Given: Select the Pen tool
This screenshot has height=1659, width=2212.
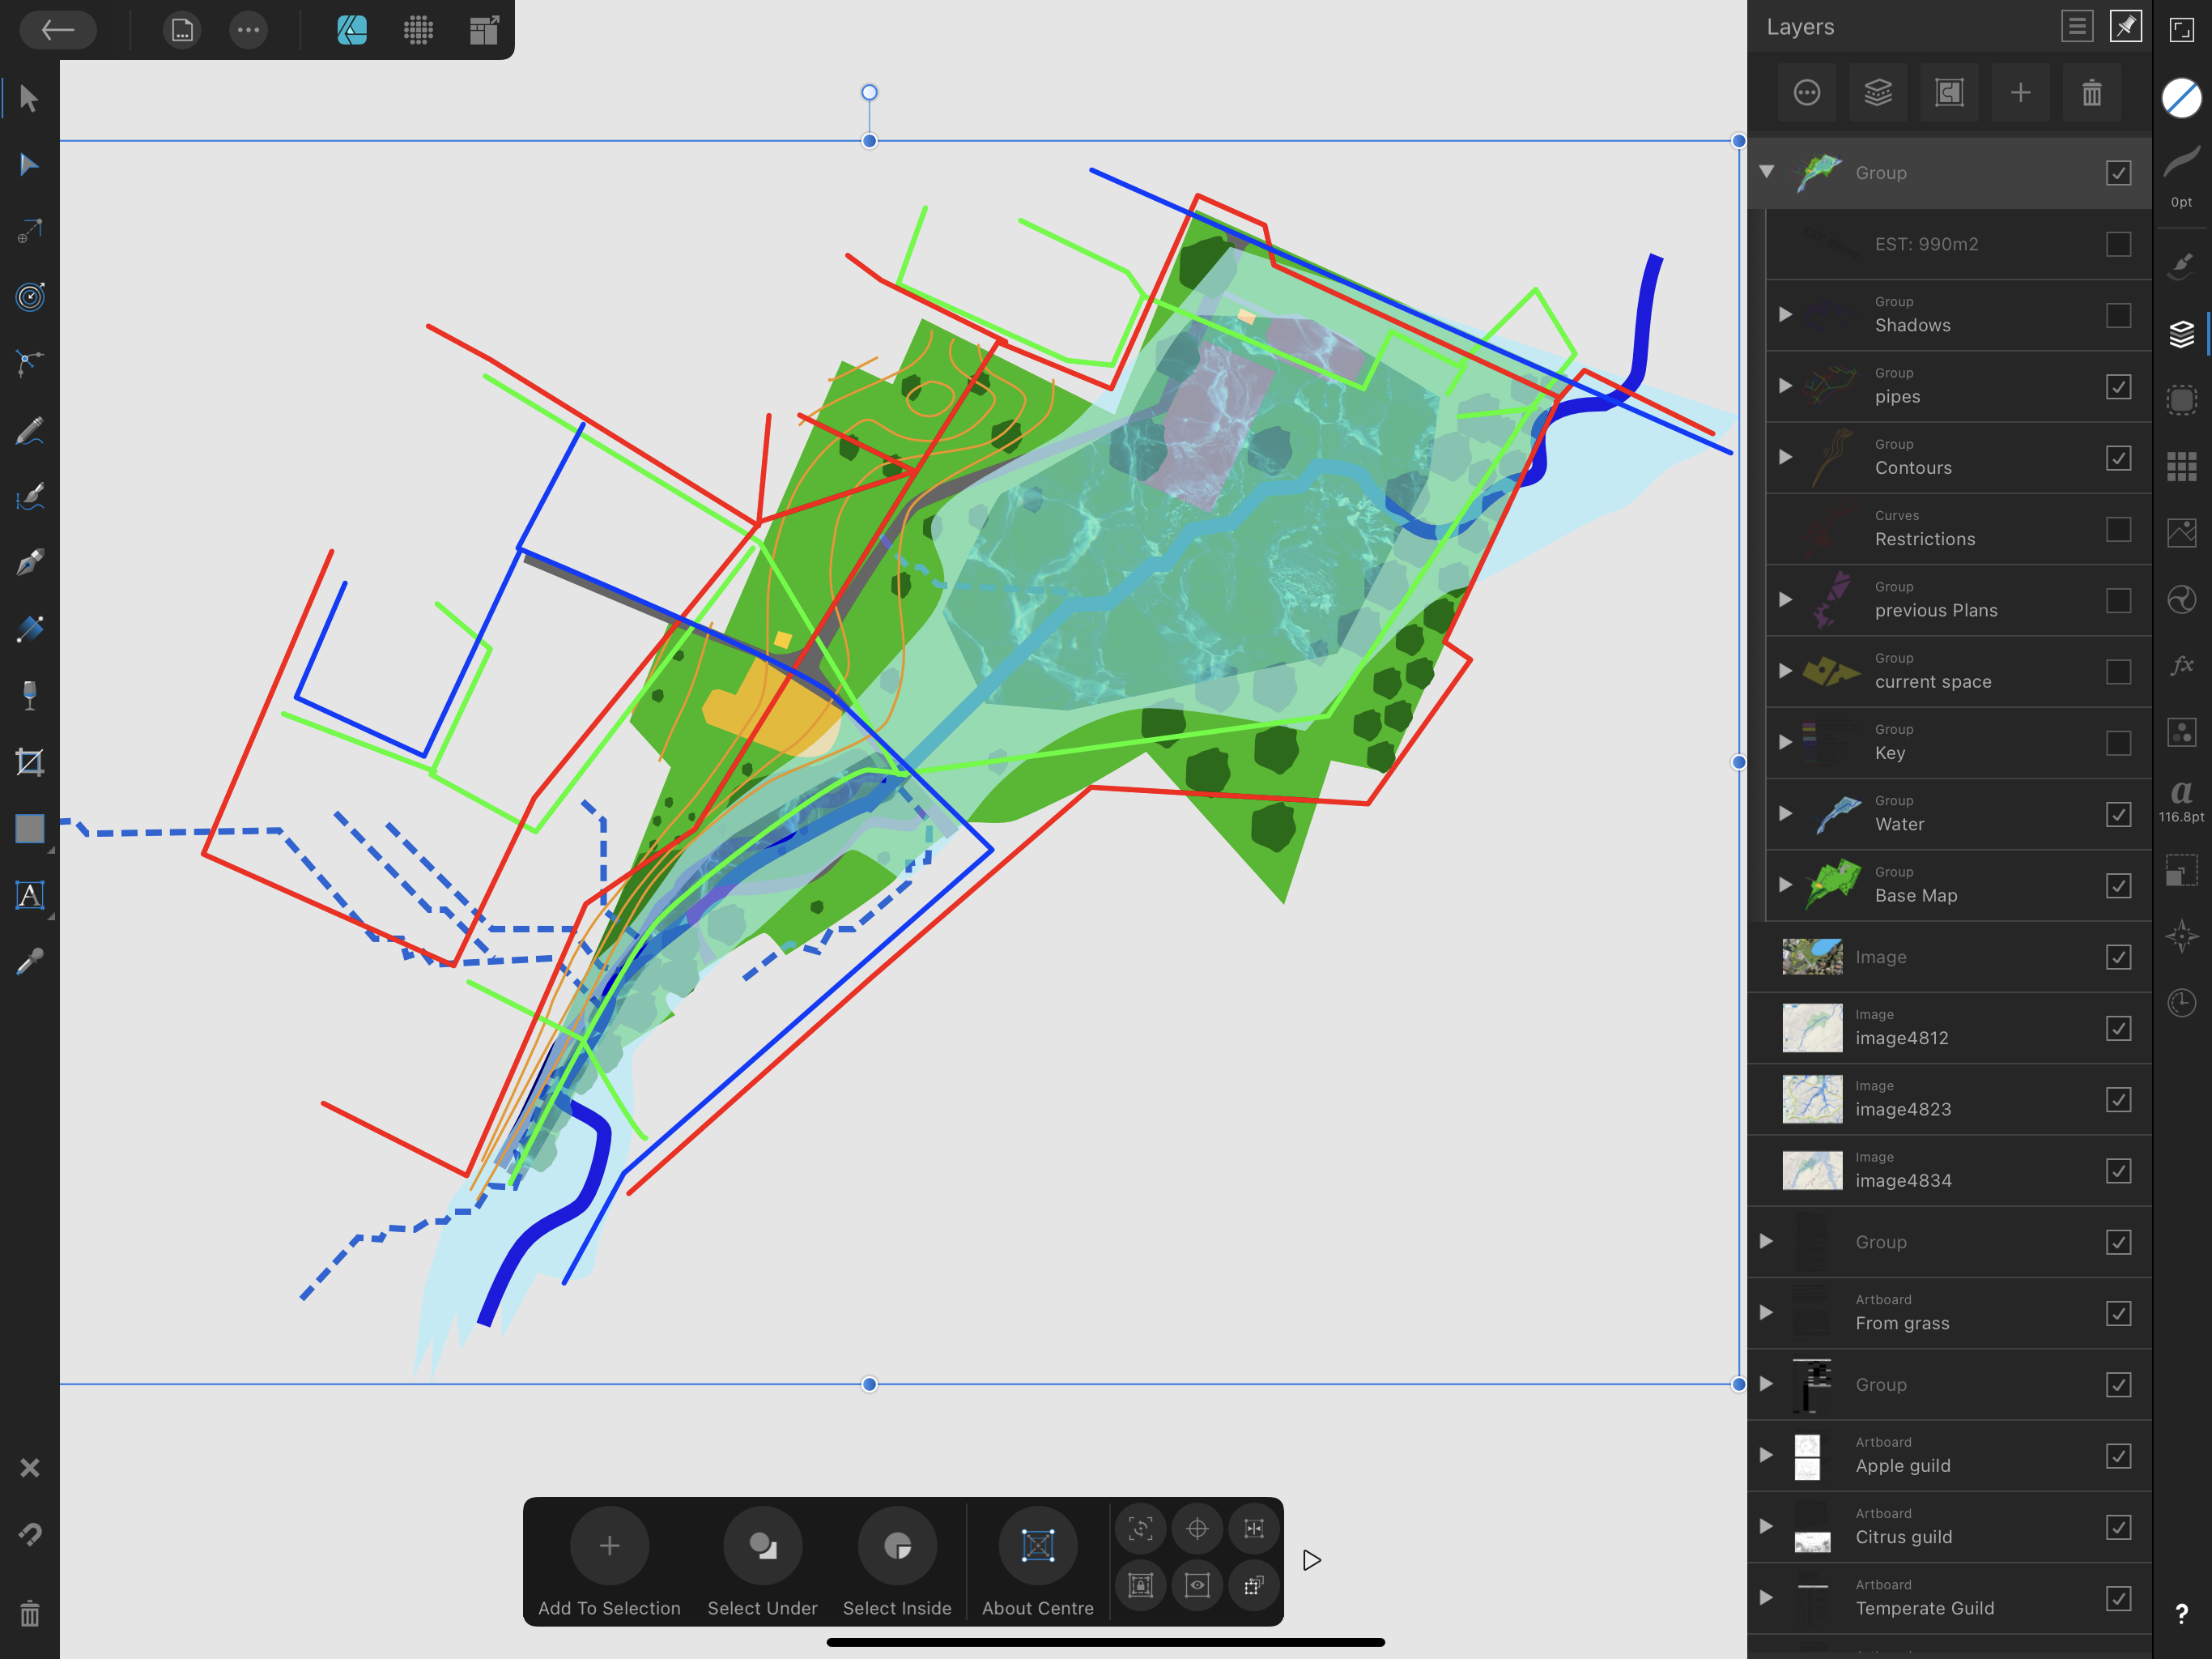Looking at the screenshot, I should (x=29, y=562).
